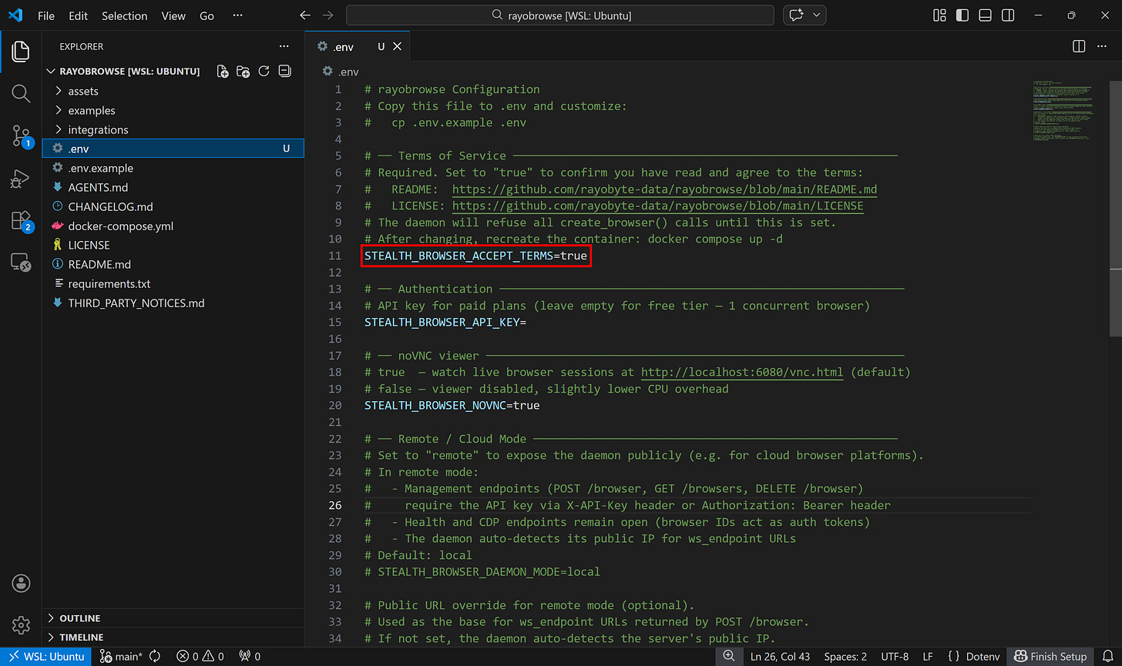Image resolution: width=1122 pixels, height=666 pixels.
Task: Open the notifications bell
Action: 1110,656
